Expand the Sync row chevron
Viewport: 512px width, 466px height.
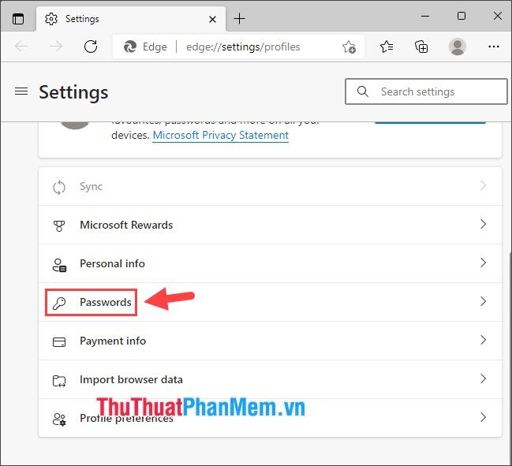point(484,185)
